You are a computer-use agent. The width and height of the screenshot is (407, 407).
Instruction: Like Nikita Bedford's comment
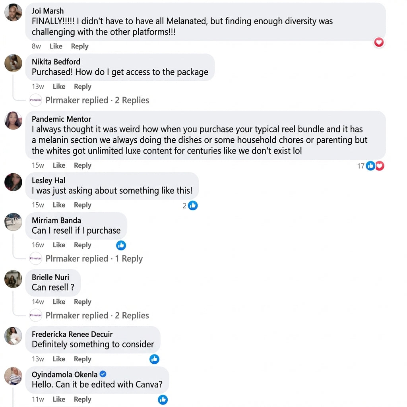59,87
